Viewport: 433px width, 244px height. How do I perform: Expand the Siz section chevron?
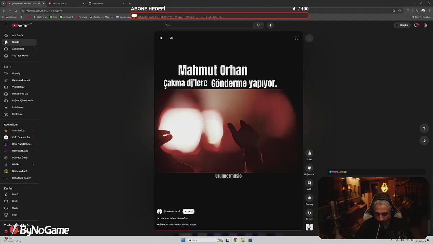(10, 67)
